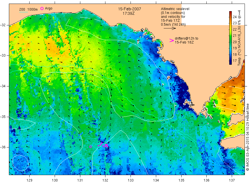Click the magenta drifter tracks near 132°E
251x184 pixels.
point(103,145)
